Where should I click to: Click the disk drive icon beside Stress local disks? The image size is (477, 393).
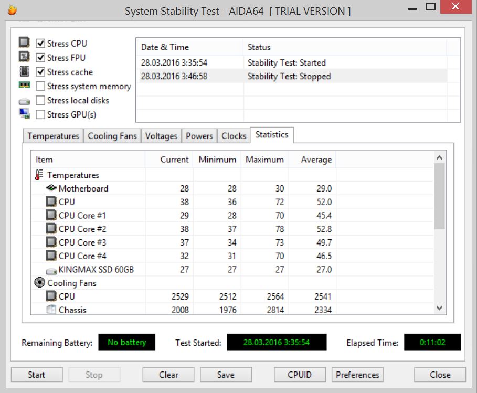pos(24,101)
